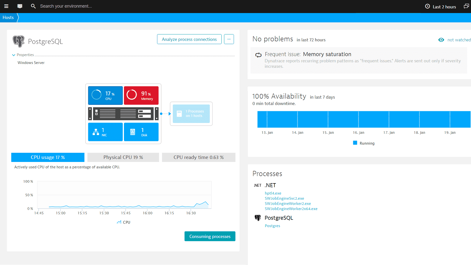471x265 pixels.
Task: Search your environment field
Action: click(x=66, y=6)
